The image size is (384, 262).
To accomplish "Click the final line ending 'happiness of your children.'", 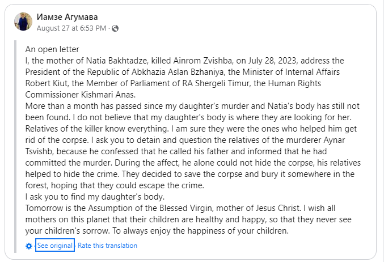I will click(x=157, y=231).
